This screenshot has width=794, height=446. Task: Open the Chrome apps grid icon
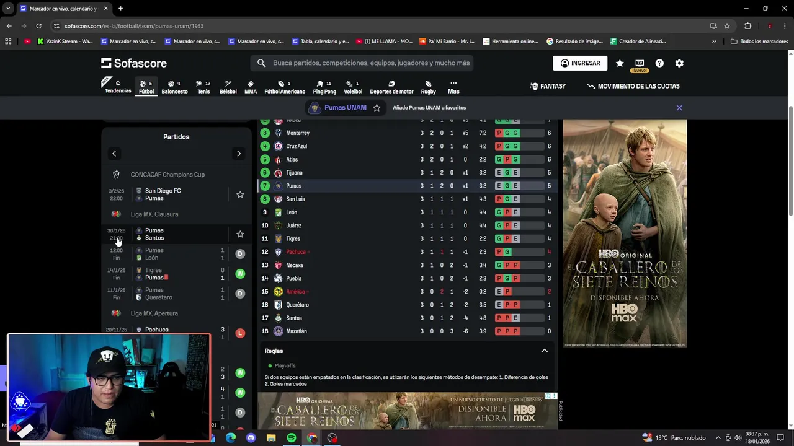click(8, 42)
